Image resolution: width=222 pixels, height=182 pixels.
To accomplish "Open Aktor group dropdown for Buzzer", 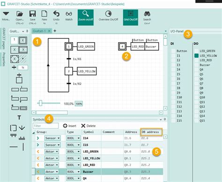I will coord(52,172).
